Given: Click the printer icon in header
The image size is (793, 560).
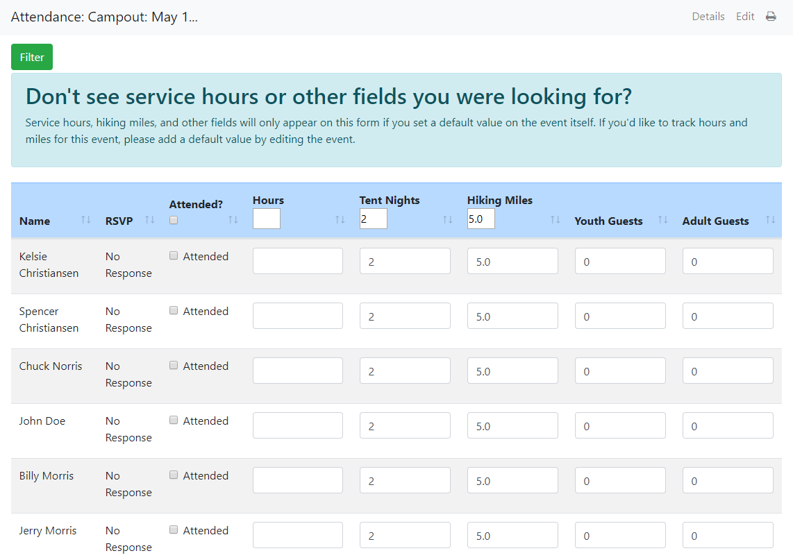Looking at the screenshot, I should click(x=771, y=17).
